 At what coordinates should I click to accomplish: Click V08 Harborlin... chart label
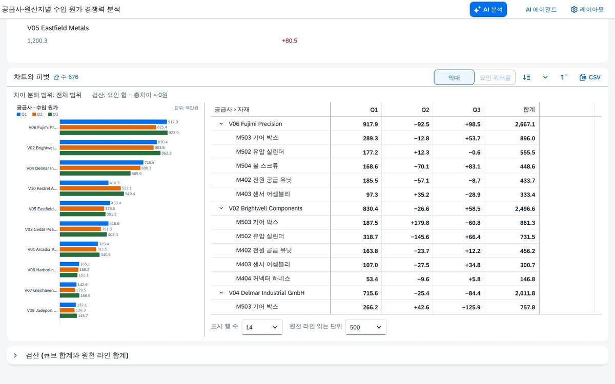[x=43, y=270]
